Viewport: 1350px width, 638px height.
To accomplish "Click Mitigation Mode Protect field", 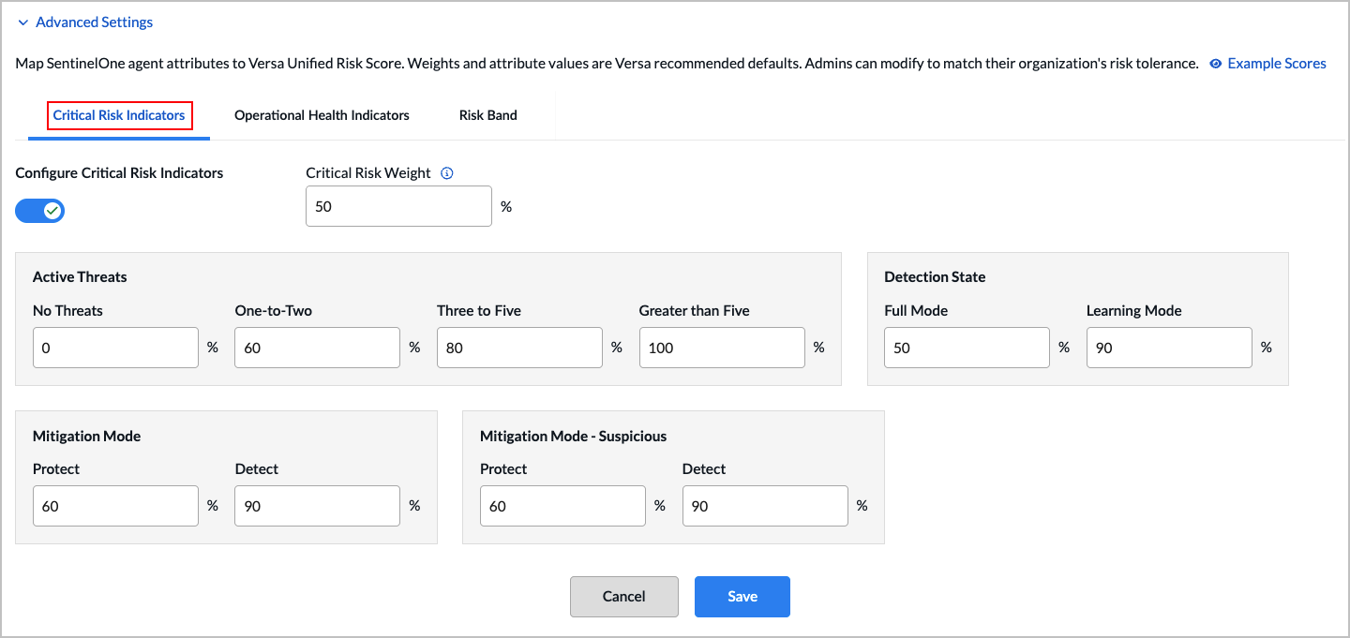I will (x=115, y=506).
